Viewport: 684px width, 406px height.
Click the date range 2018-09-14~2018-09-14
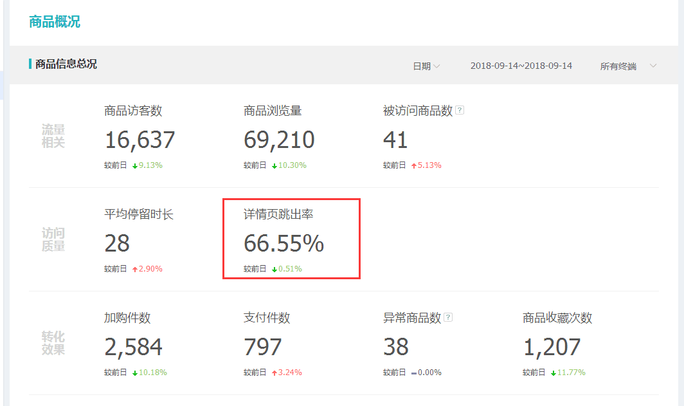[x=522, y=66]
